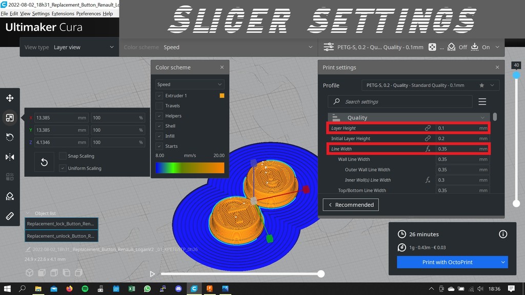Screen dimensions: 525x295
Task: Open the Settings menu
Action: (x=41, y=14)
